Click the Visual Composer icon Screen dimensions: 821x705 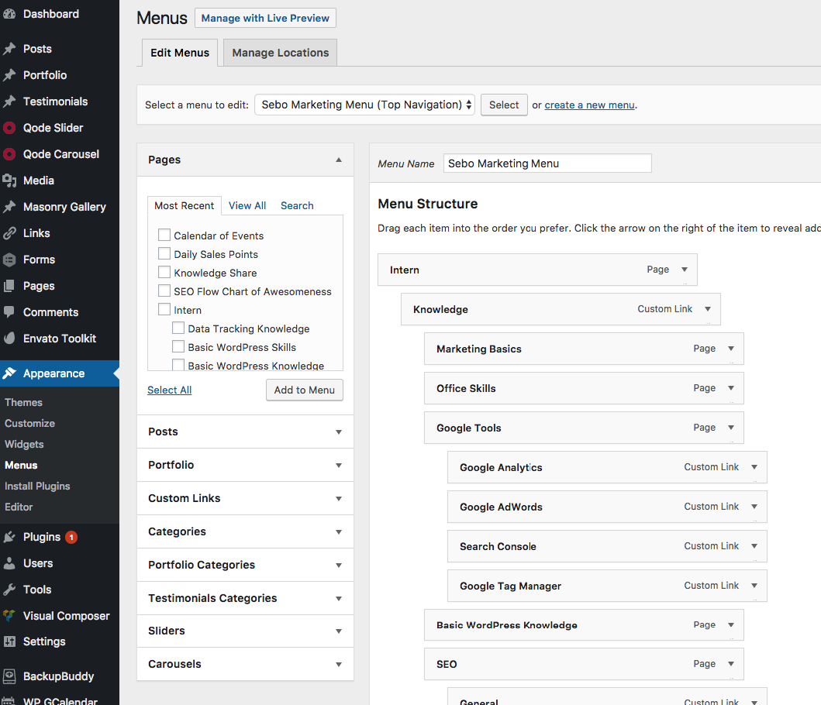click(9, 616)
